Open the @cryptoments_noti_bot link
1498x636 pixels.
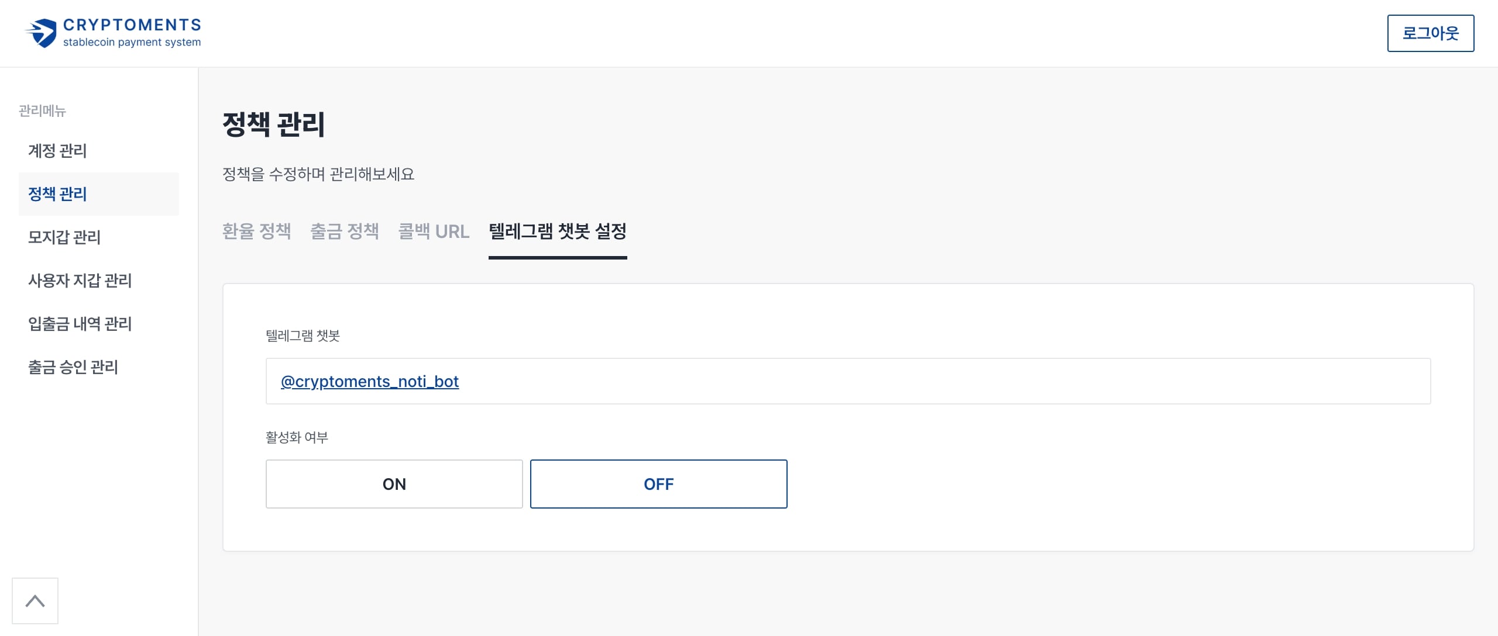tap(370, 382)
